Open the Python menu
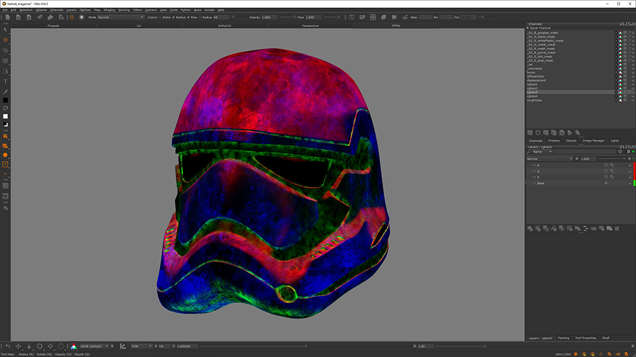The image size is (636, 357). (185, 10)
